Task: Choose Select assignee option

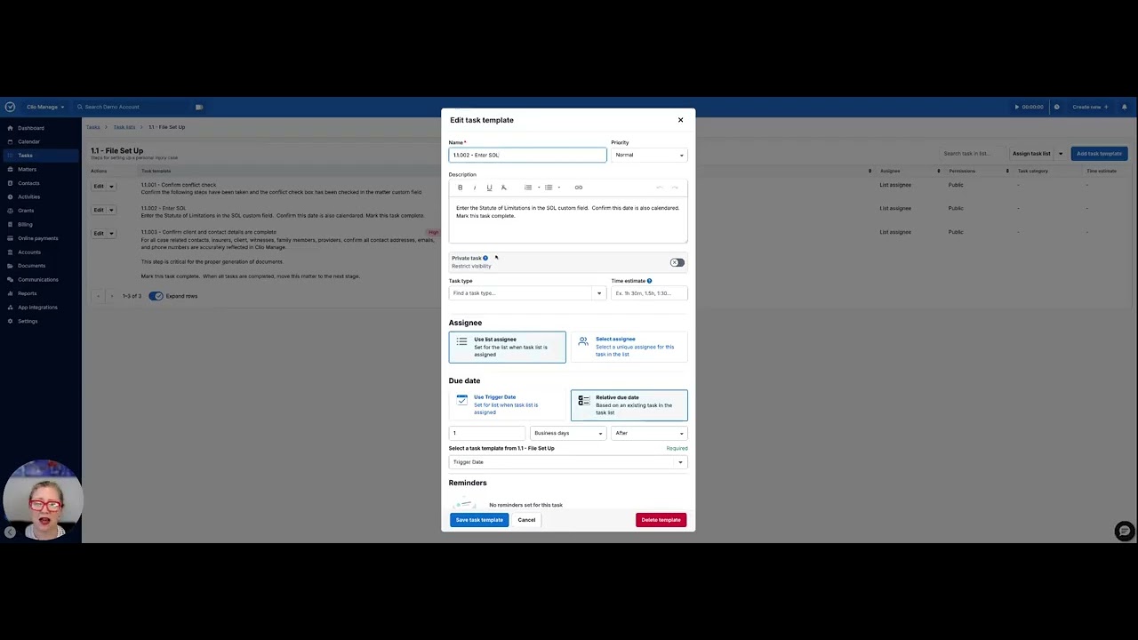Action: 629,347
